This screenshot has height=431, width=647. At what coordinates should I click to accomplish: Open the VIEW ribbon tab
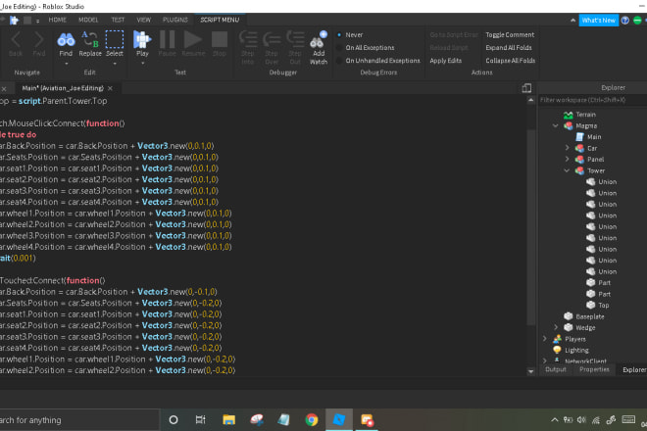(x=143, y=20)
